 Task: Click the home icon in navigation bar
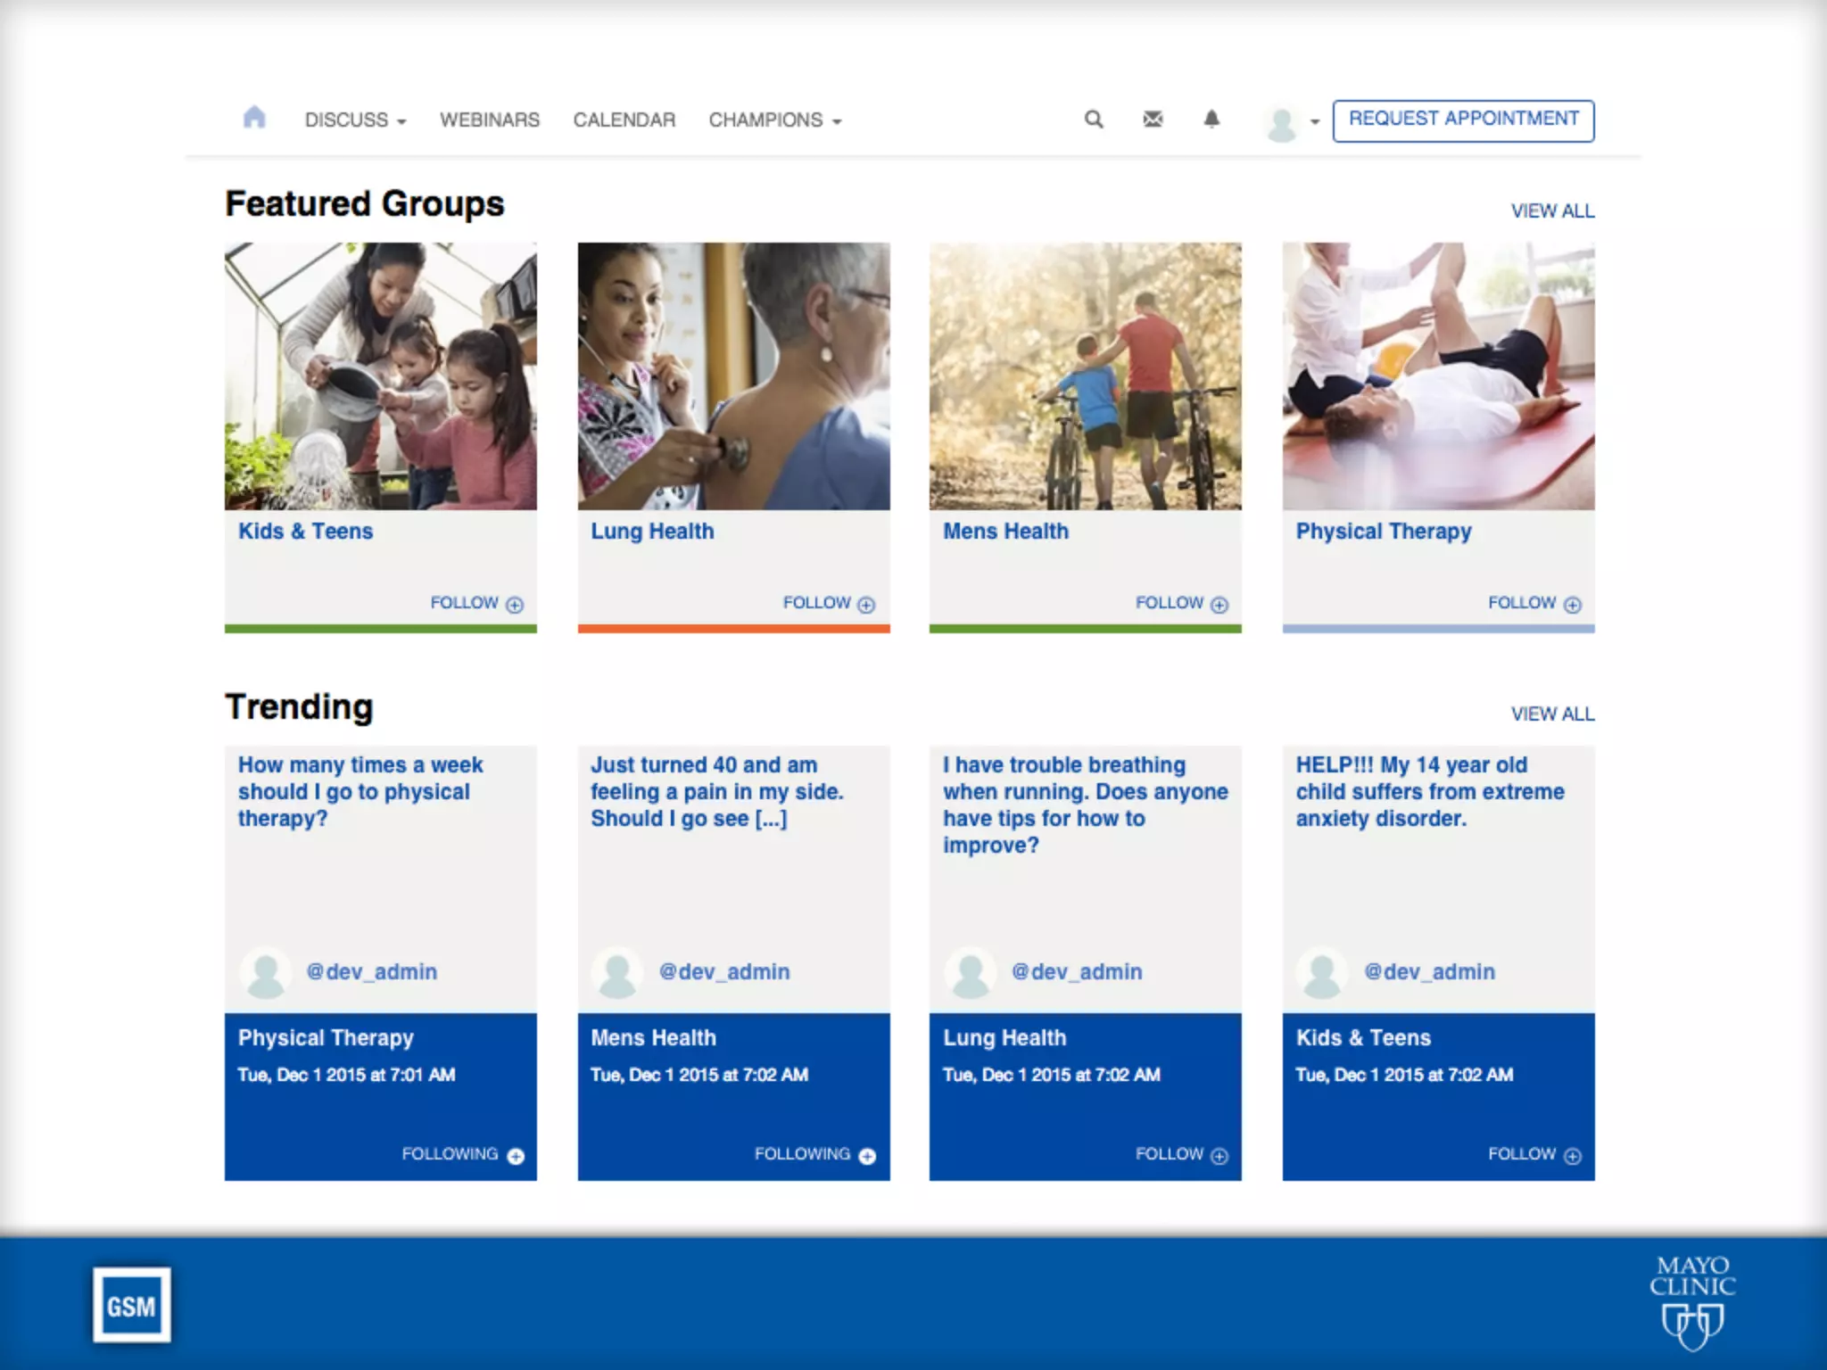click(x=254, y=118)
